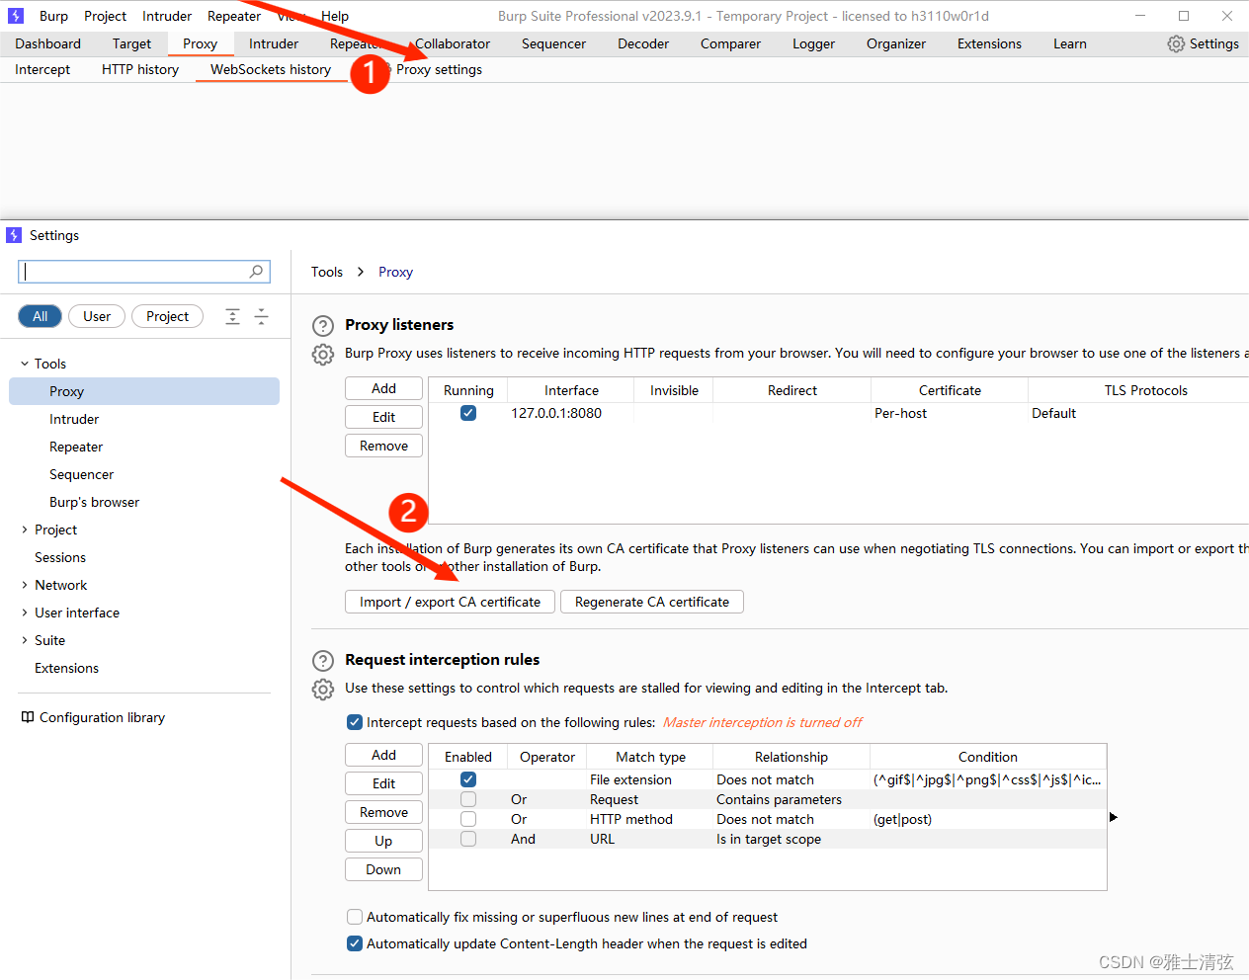Sort listeners by Certificate column header
The width and height of the screenshot is (1249, 980).
[x=950, y=390]
